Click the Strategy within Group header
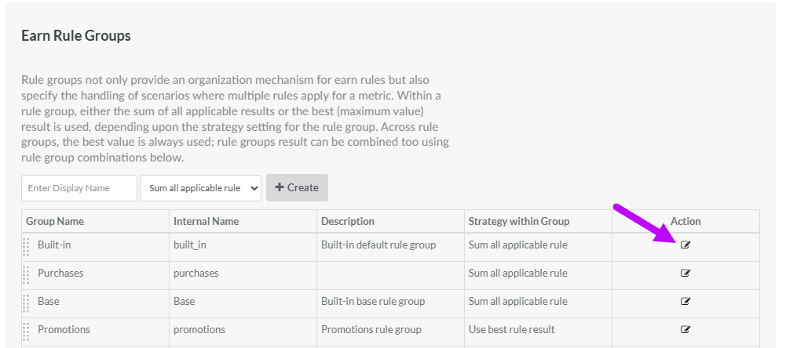This screenshot has width=786, height=348. click(518, 221)
